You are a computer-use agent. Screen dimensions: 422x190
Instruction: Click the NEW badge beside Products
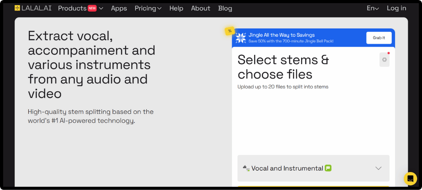click(x=92, y=8)
